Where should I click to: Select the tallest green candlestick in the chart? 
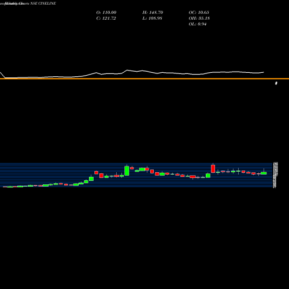[x=127, y=171]
